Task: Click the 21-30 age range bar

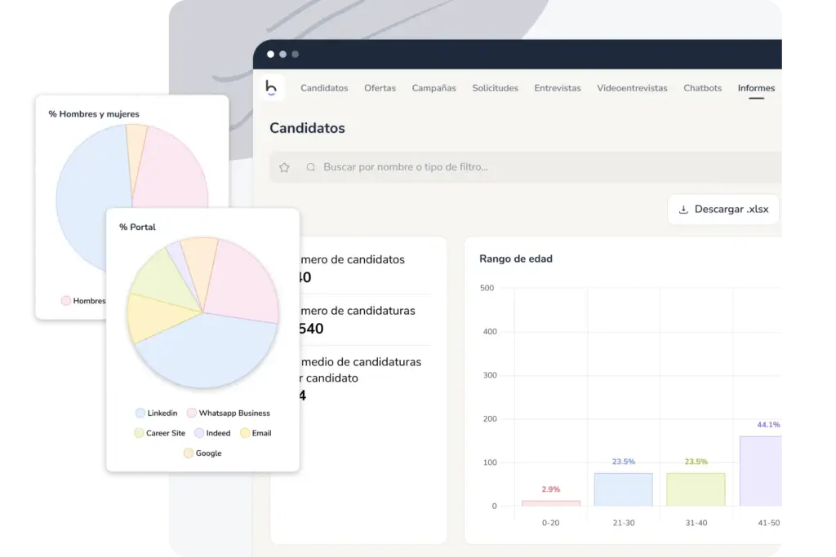Action: click(623, 489)
